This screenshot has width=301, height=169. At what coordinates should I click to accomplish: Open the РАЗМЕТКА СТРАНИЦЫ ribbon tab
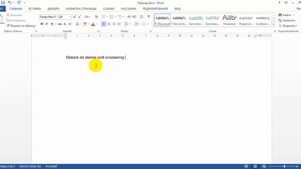pyautogui.click(x=81, y=9)
